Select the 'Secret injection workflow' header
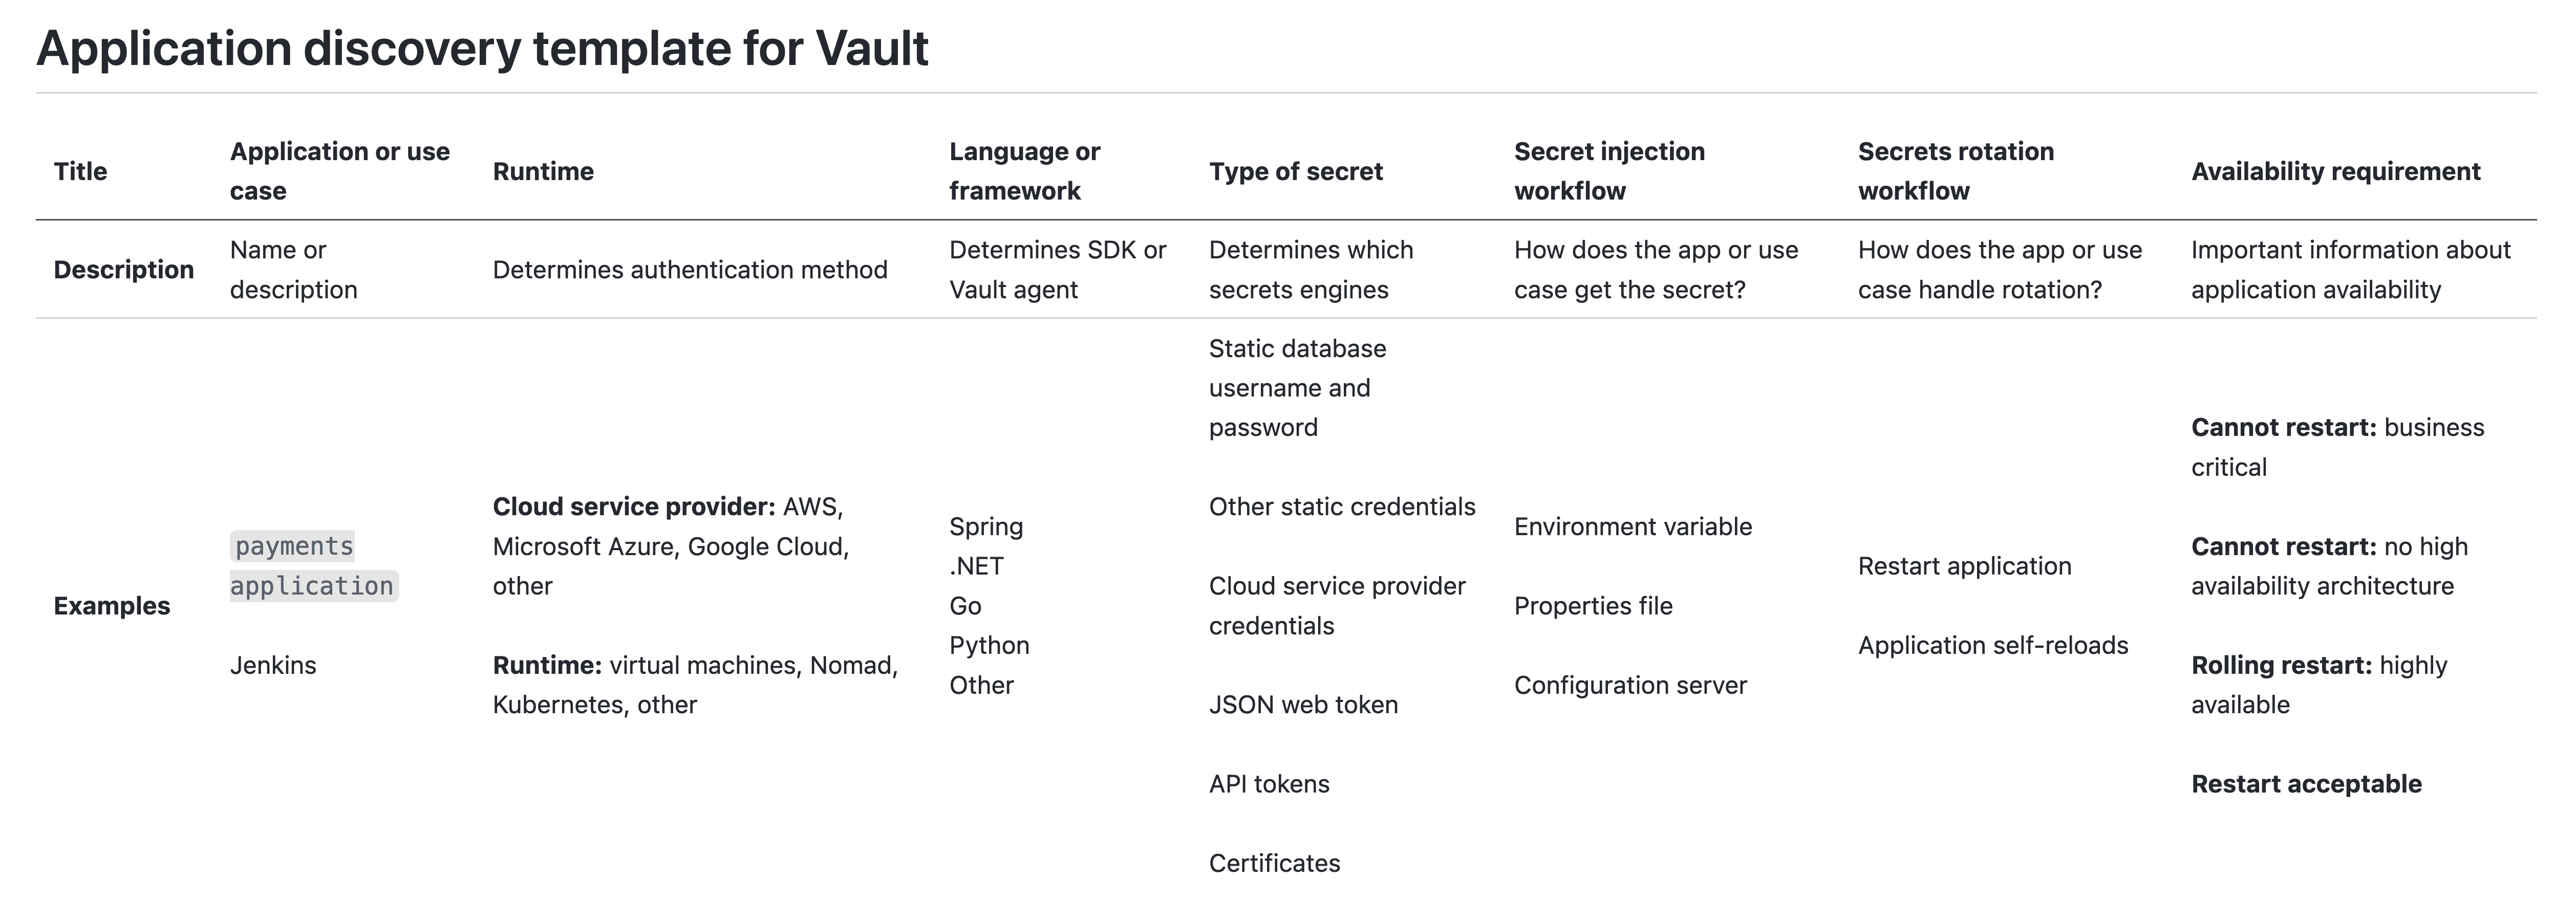 click(x=1608, y=171)
